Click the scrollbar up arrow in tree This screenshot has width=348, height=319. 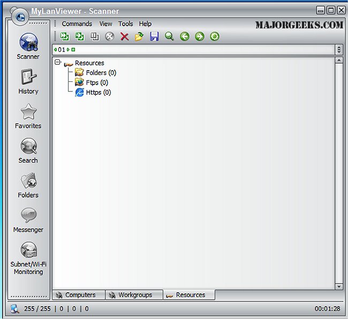[x=339, y=60]
